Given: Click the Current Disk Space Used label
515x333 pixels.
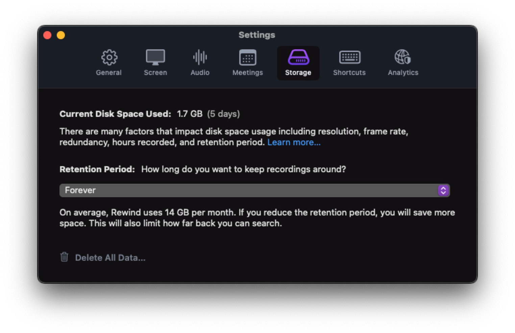Looking at the screenshot, I should point(115,114).
